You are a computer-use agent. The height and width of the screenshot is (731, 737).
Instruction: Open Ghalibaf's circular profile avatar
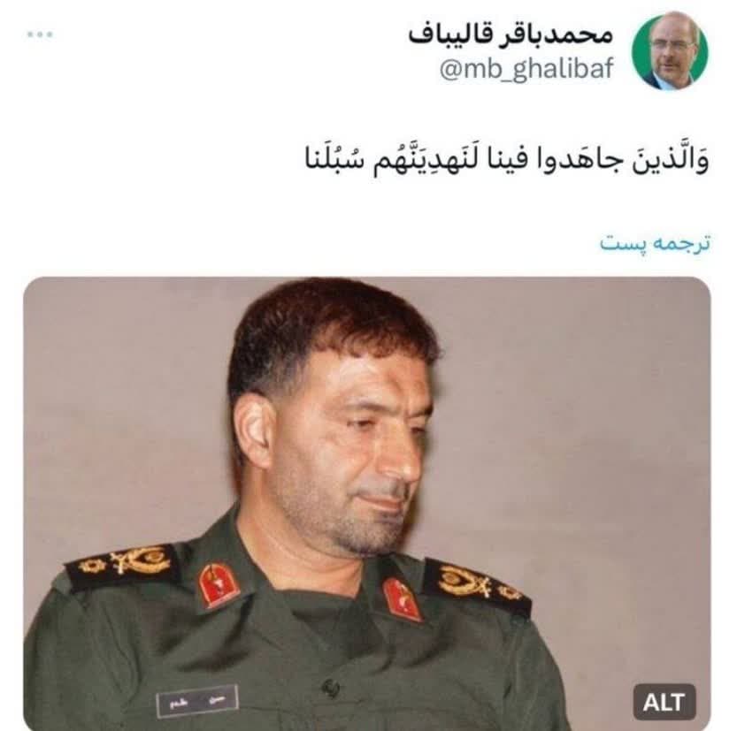point(670,51)
